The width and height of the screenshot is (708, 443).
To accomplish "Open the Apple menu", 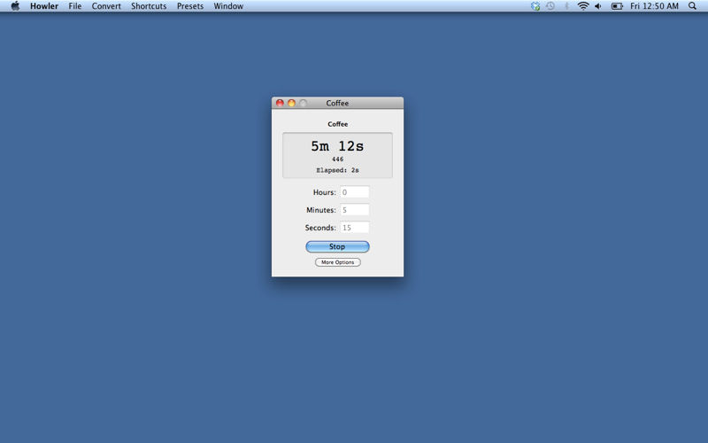I will 15,6.
